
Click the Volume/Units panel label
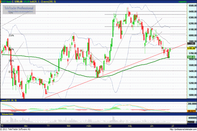point(8,114)
